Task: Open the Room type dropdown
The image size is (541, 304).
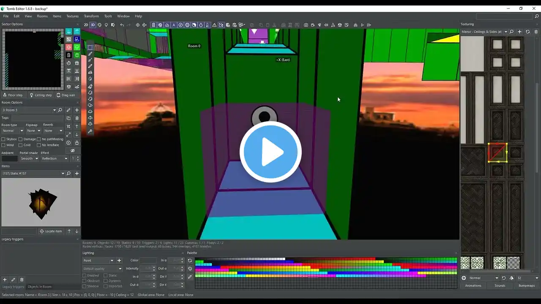Action: (13, 130)
